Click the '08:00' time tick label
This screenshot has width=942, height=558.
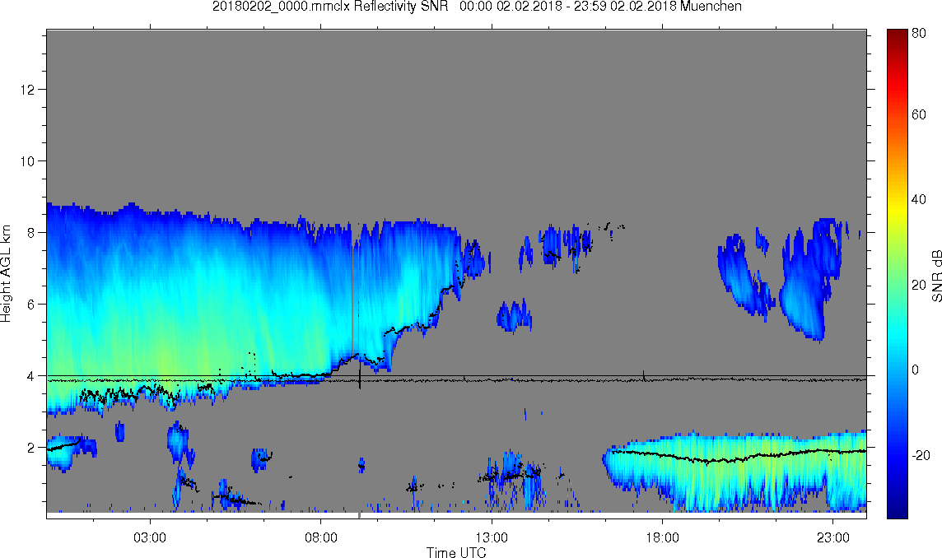tap(321, 537)
